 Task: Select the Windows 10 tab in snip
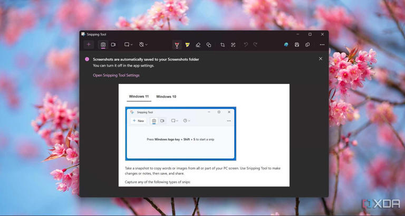[166, 97]
